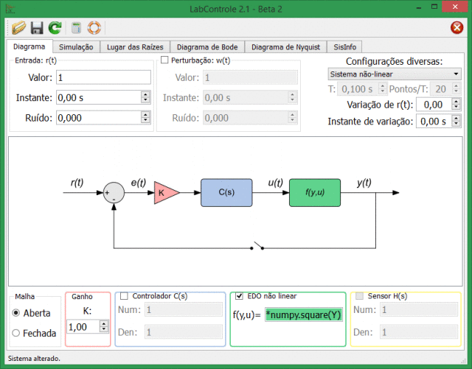
Task: Click the Entrada Instante spinner arrows
Action: 145,97
